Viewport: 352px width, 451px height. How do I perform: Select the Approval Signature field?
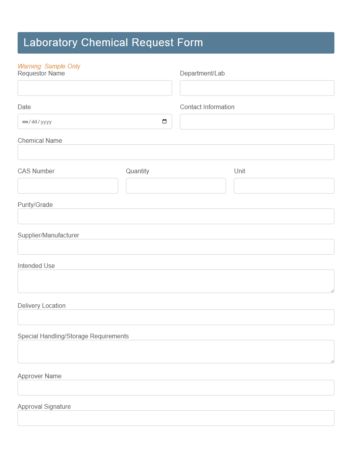176,418
